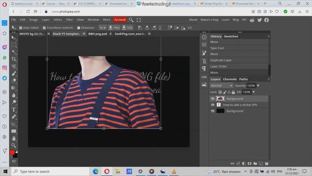The height and width of the screenshot is (176, 312).
Task: Select the Dodge tool
Action: 14,102
